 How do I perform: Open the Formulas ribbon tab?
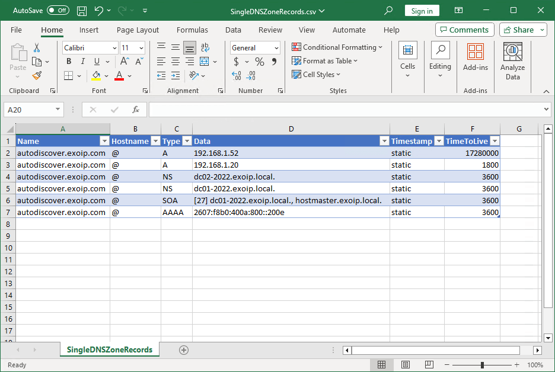click(x=192, y=30)
